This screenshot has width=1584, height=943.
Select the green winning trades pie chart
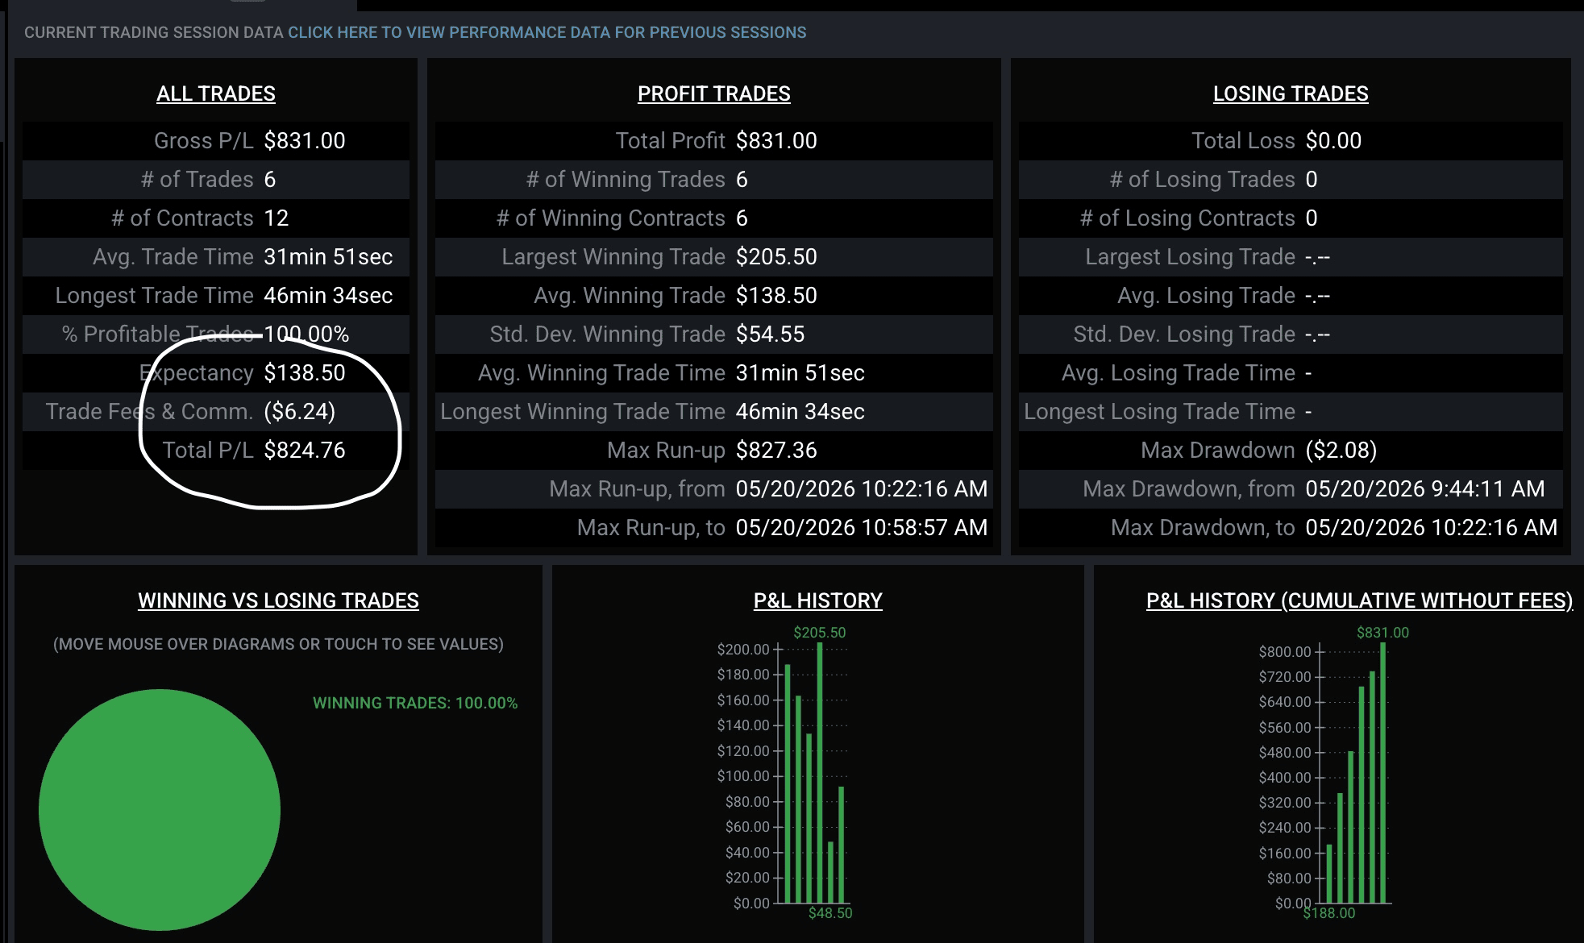pos(160,809)
